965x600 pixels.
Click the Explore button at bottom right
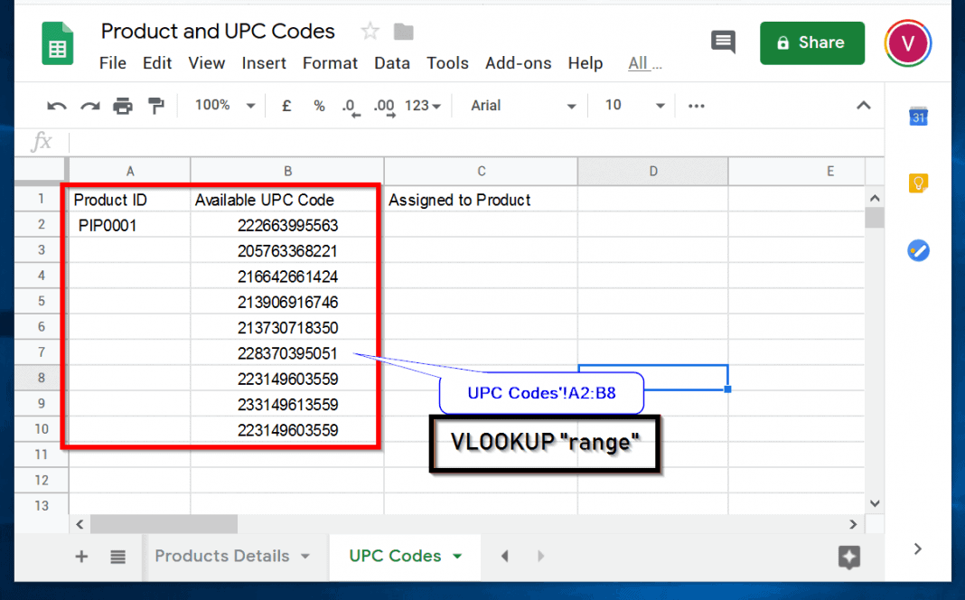[849, 557]
